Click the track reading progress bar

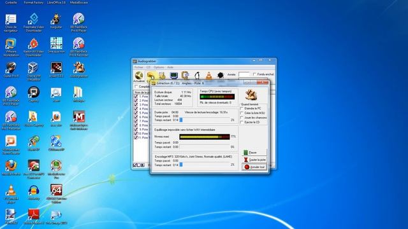205,120
